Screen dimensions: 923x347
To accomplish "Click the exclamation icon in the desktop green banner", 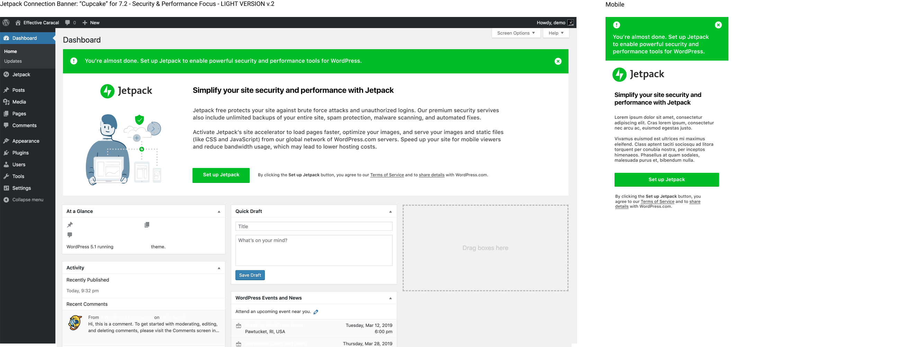I will click(x=74, y=61).
